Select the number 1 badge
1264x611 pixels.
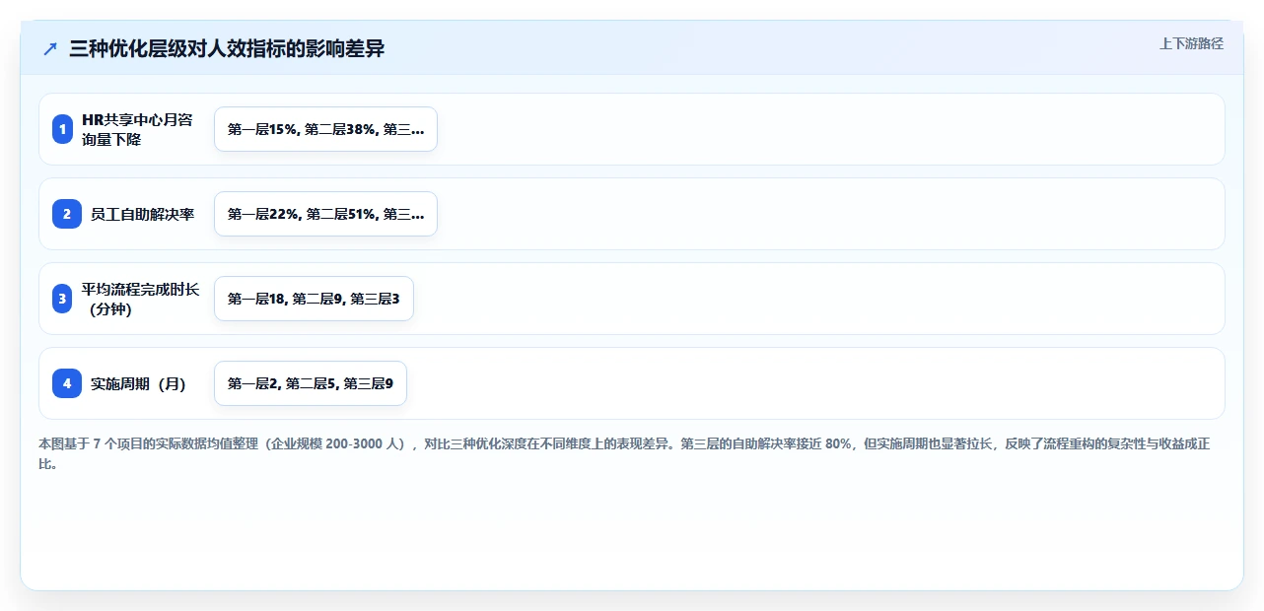(x=63, y=129)
